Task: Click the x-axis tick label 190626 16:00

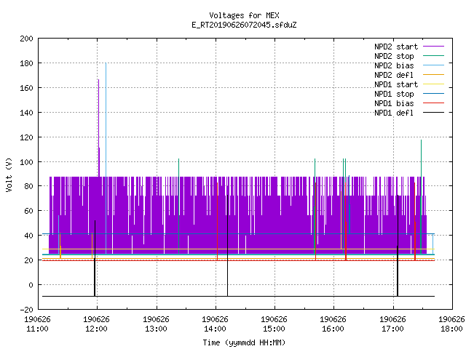Action: click(x=333, y=324)
